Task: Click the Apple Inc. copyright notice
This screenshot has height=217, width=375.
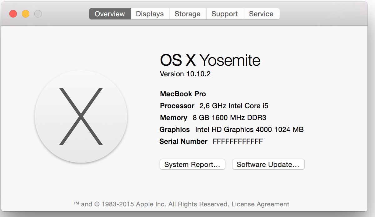Action: click(152, 204)
